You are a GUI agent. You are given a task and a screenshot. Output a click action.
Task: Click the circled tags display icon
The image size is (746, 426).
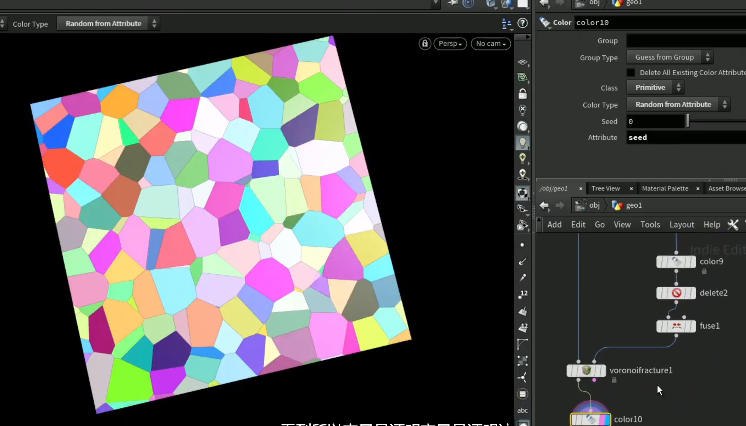522,394
